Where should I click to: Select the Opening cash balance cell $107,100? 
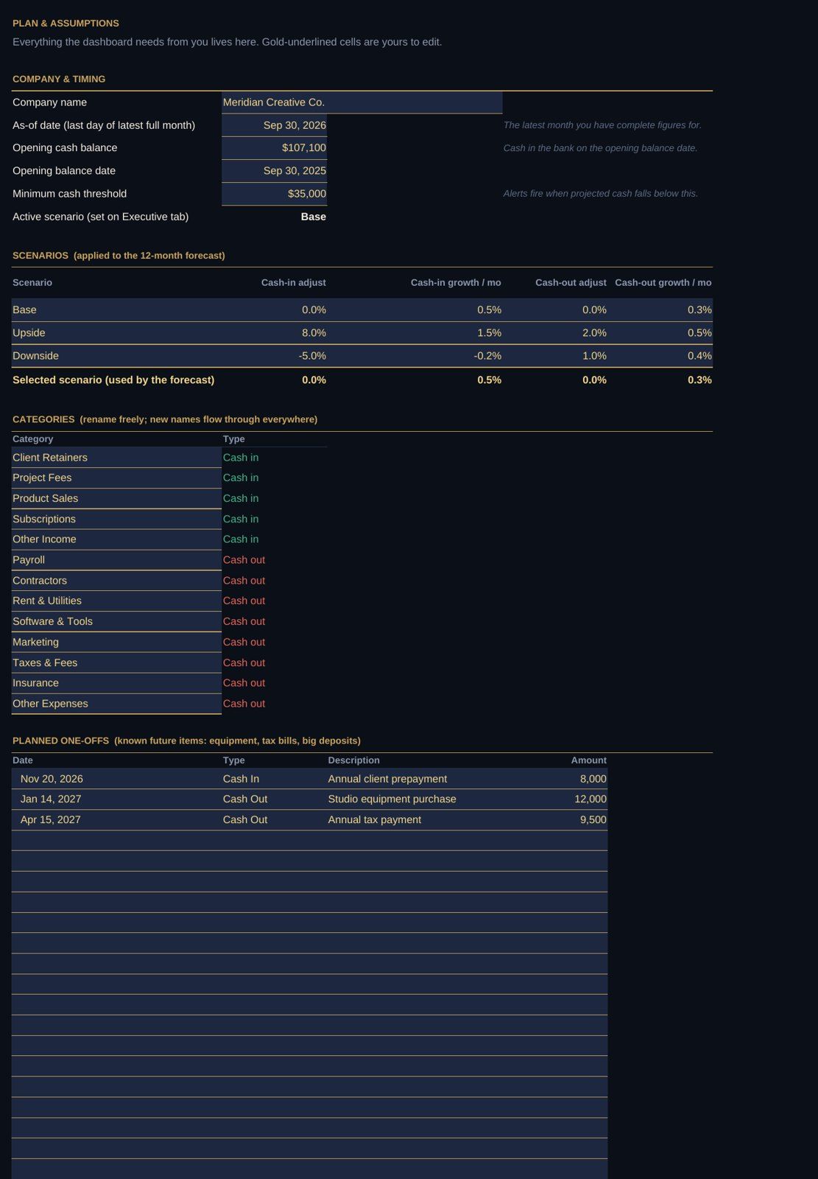tap(274, 148)
